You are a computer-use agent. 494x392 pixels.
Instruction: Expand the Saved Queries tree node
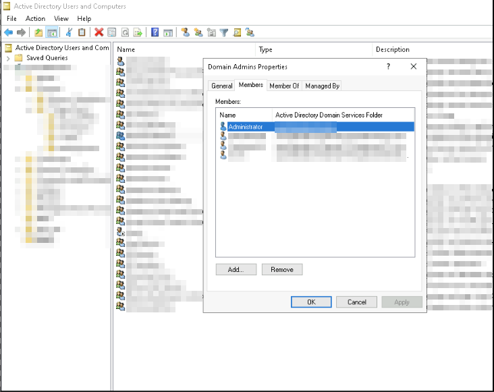point(8,58)
